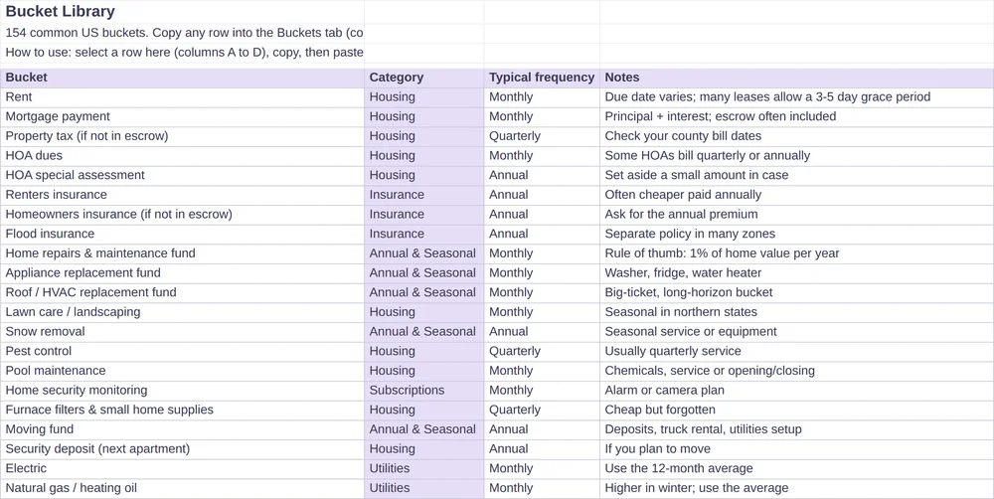
Task: Select the 'Pest control' cell
Action: pos(182,351)
